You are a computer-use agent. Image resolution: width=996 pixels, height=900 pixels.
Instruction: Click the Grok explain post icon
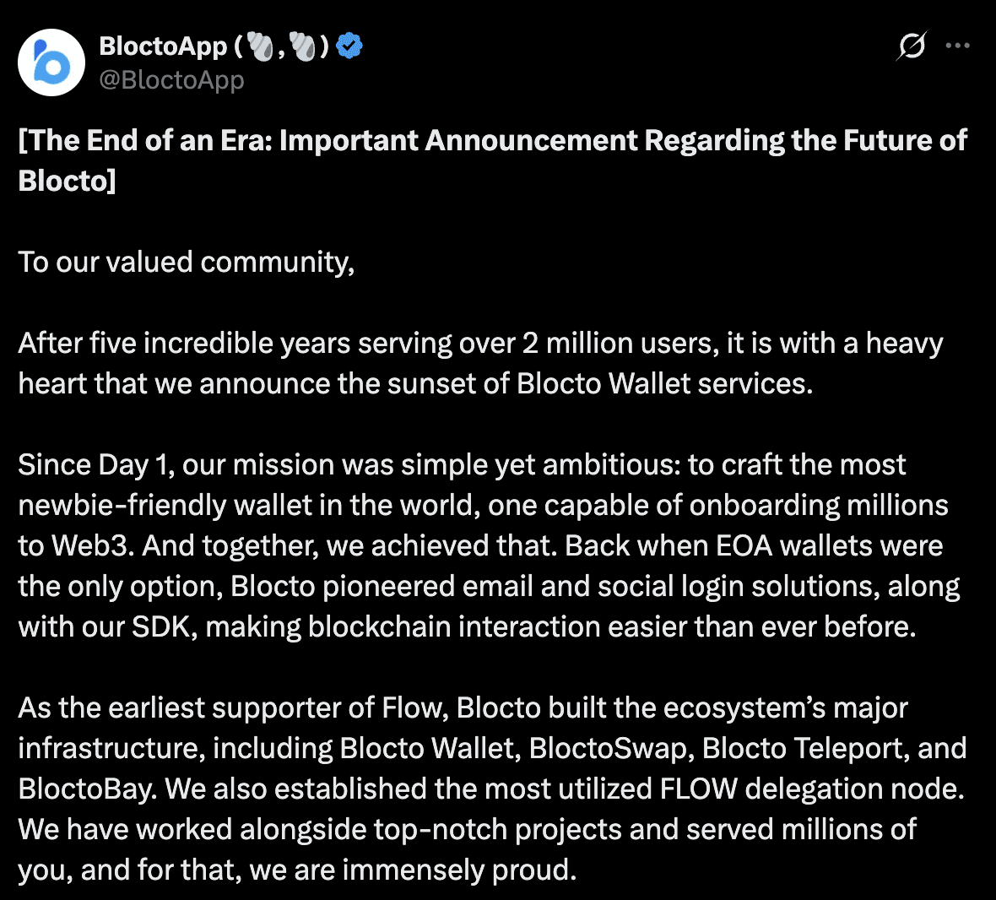pyautogui.click(x=912, y=46)
